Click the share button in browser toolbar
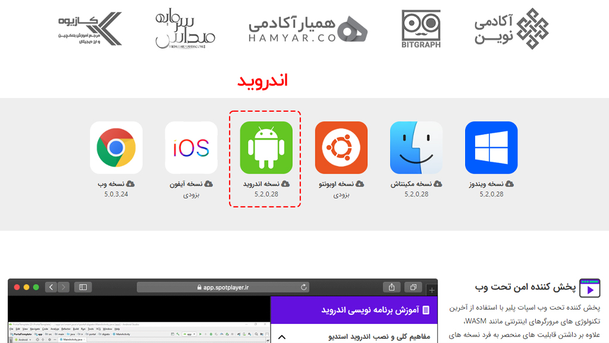 pyautogui.click(x=391, y=287)
